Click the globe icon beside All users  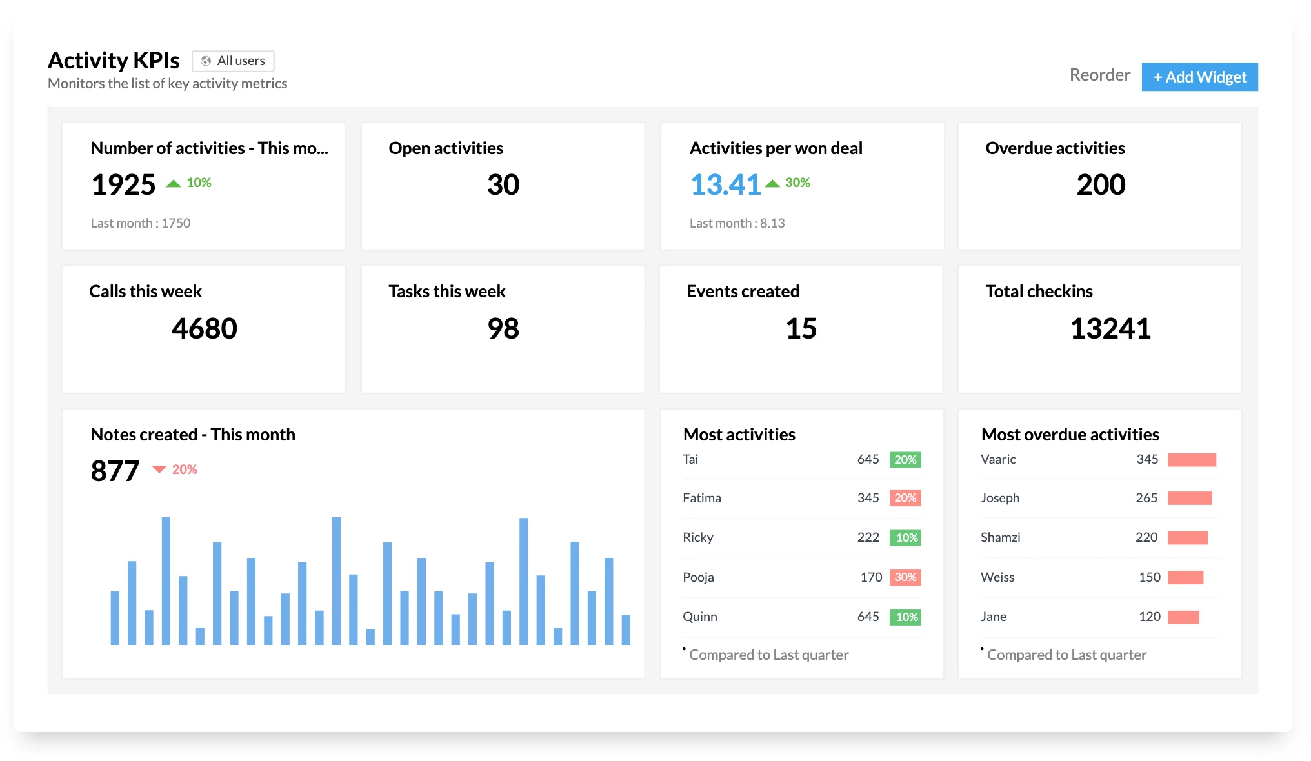(206, 61)
